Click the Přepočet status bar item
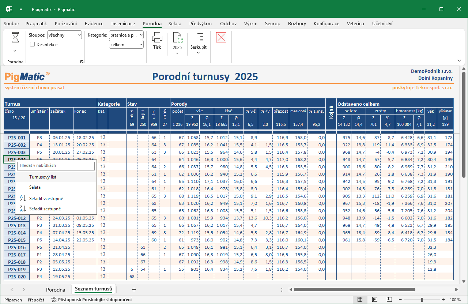 click(36, 300)
